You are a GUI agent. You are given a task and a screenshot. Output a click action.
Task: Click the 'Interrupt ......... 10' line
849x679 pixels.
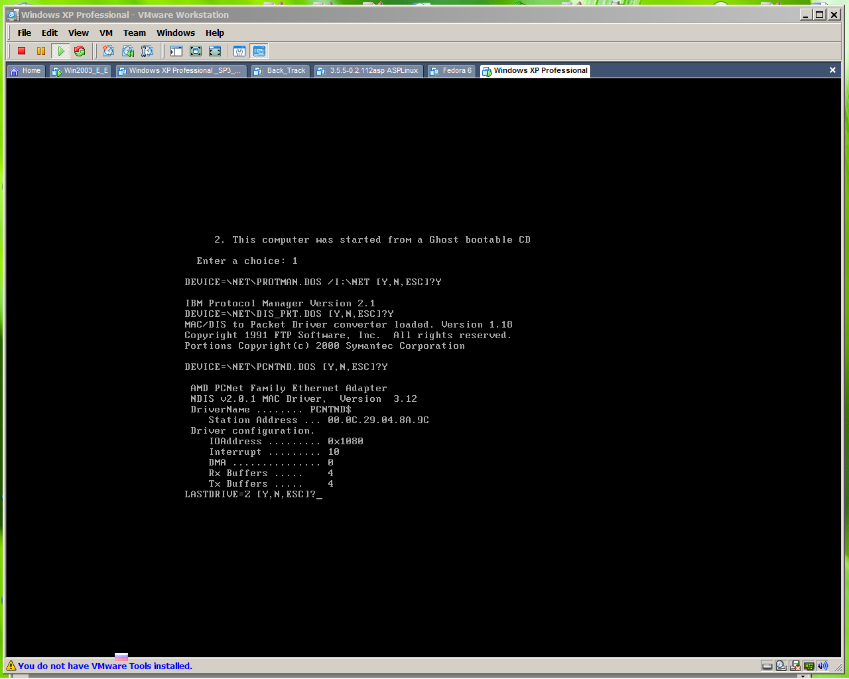tap(274, 452)
